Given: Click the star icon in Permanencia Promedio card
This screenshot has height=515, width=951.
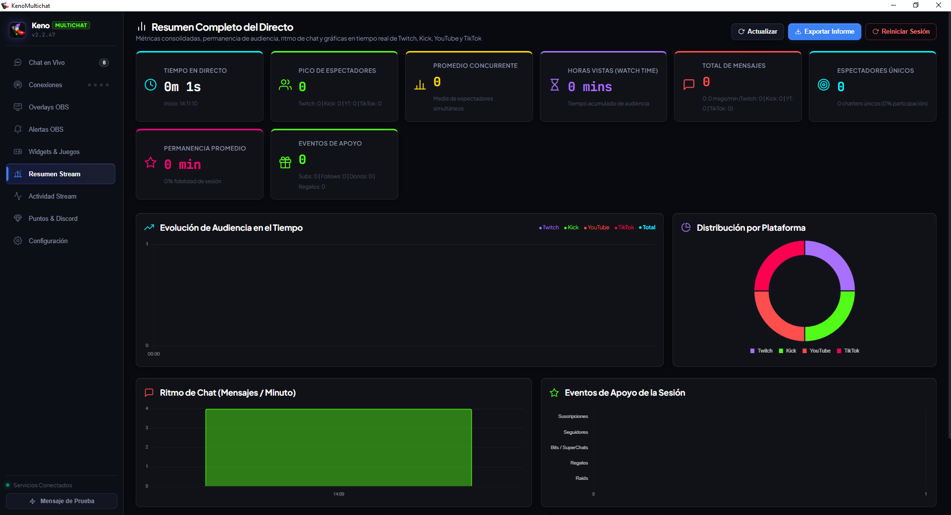Looking at the screenshot, I should point(151,162).
